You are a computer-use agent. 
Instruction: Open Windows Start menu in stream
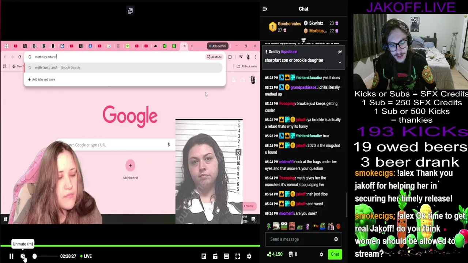tap(5, 219)
